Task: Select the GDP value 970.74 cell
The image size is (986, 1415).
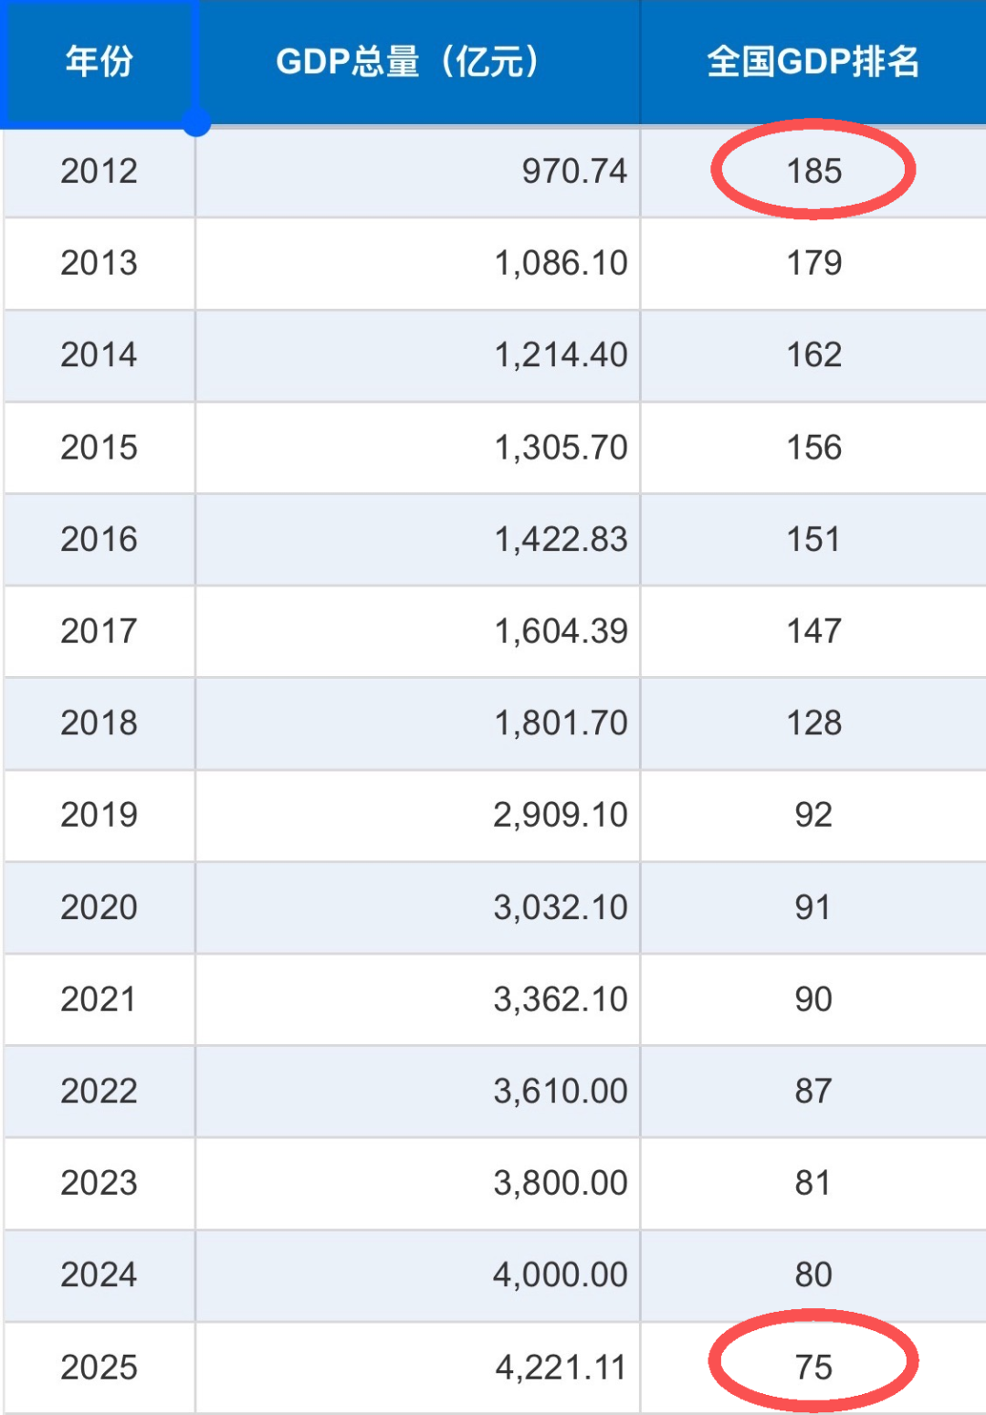Action: coord(418,171)
